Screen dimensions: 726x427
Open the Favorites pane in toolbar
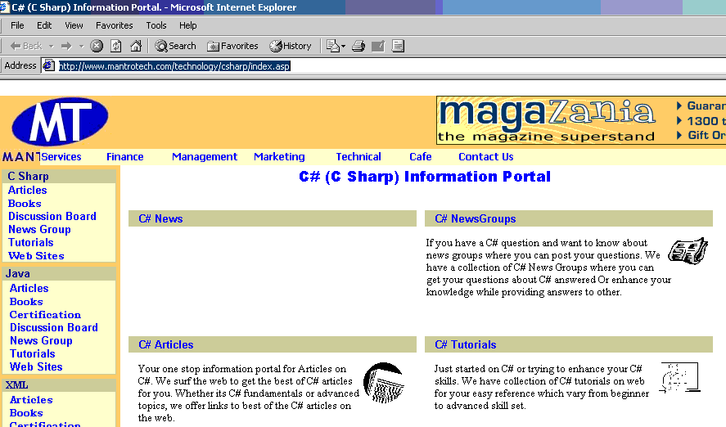coord(232,46)
